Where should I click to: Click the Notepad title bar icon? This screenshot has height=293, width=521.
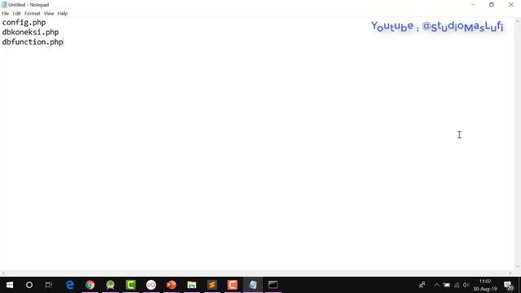point(4,5)
